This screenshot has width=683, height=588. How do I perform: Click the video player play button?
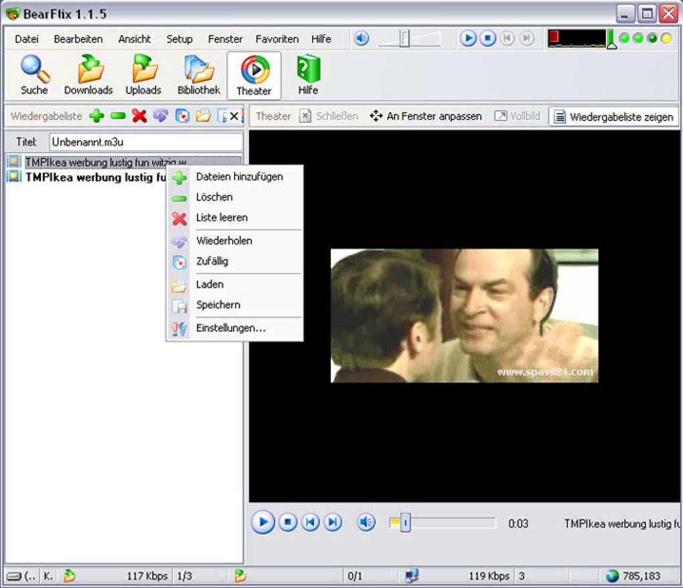262,521
